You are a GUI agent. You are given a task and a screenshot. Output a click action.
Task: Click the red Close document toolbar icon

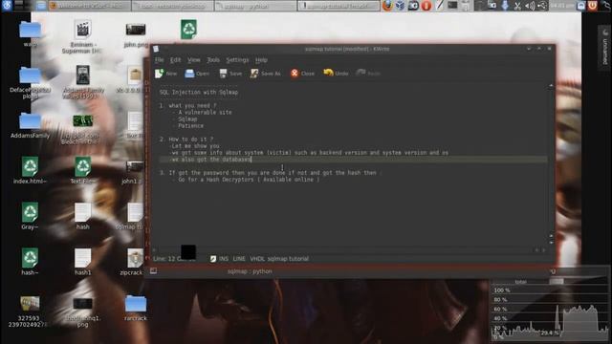[295, 74]
